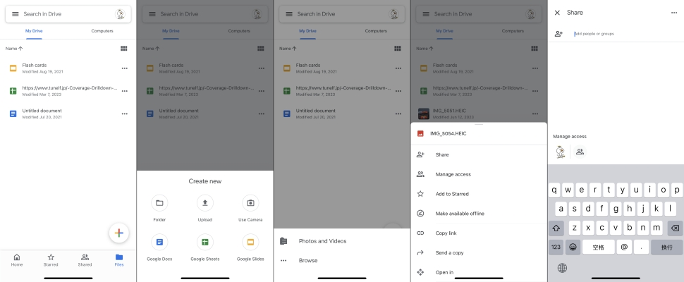Tap the emoji key on the keyboard

click(x=573, y=247)
